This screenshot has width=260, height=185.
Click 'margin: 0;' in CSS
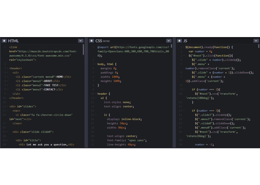(108, 69)
